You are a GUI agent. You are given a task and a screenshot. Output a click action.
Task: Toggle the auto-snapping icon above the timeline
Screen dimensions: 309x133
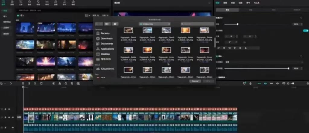click(266, 83)
